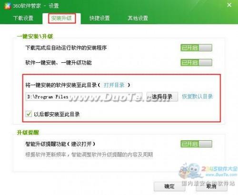Close the settings dialog with the X icon
This screenshot has height=195, width=238.
(229, 5)
